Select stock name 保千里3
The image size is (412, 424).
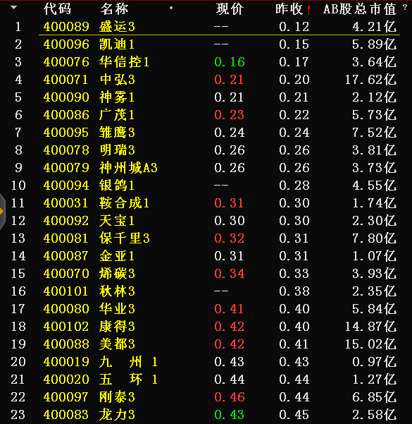click(124, 238)
